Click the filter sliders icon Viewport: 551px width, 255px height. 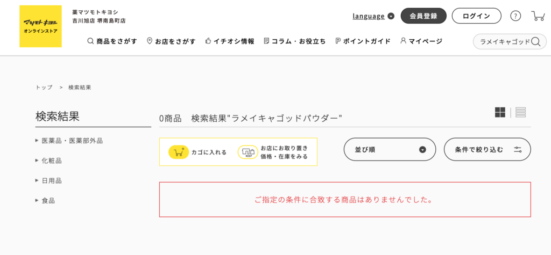[518, 150]
